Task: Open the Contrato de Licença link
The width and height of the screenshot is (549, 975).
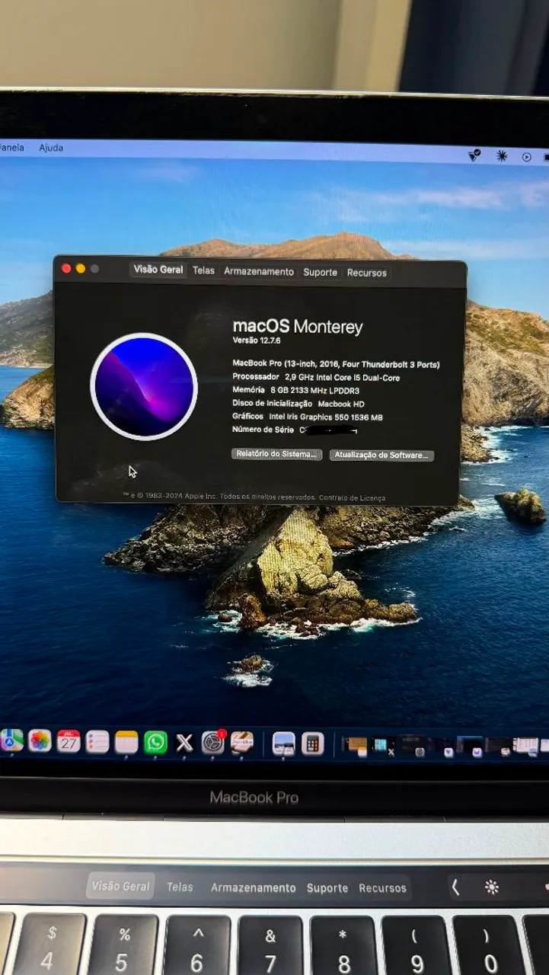Action: click(352, 497)
